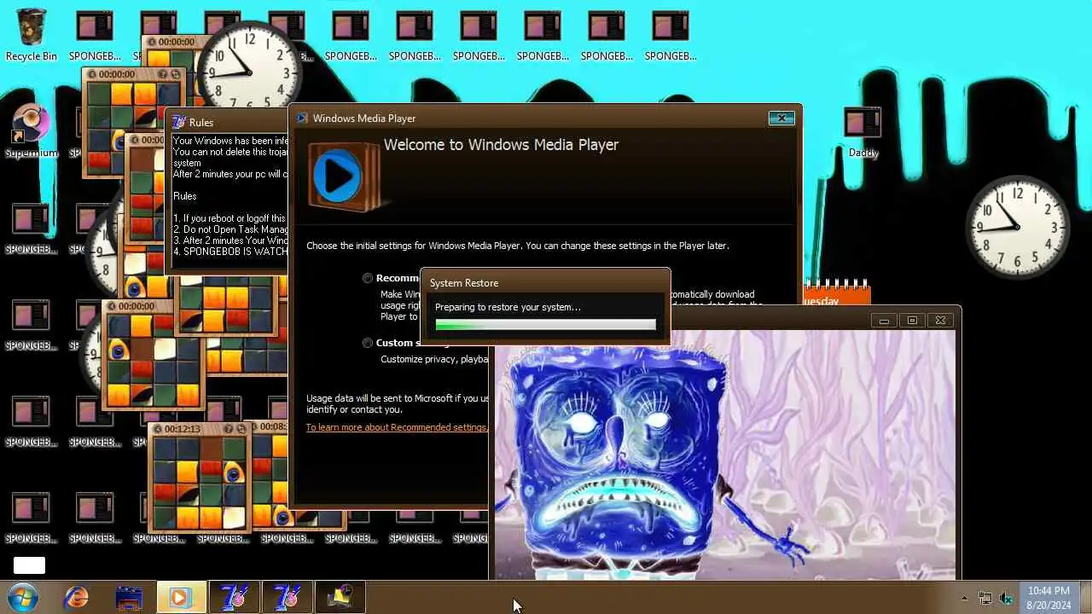Click 'Choose the initial settings' instruction text
The height and width of the screenshot is (614, 1092).
tap(518, 246)
